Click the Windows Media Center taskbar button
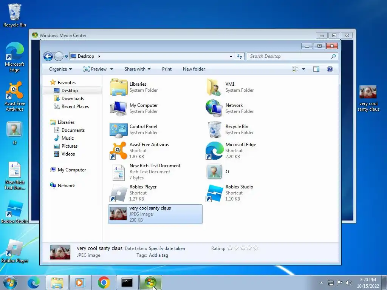This screenshot has width=387, height=290. click(x=150, y=282)
